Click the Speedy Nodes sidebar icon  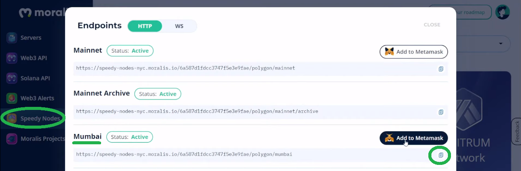click(12, 118)
